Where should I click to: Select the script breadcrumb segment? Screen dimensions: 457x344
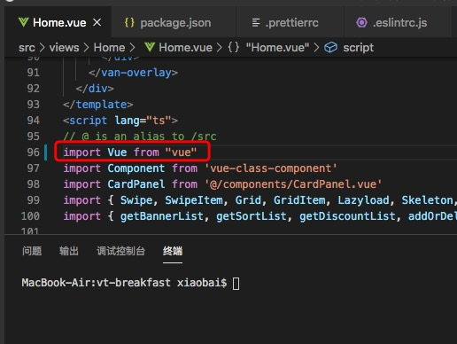[x=358, y=48]
